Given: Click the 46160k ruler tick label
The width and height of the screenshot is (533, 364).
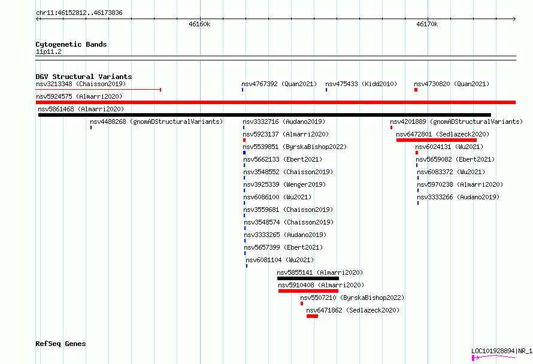Looking at the screenshot, I should coord(199,24).
